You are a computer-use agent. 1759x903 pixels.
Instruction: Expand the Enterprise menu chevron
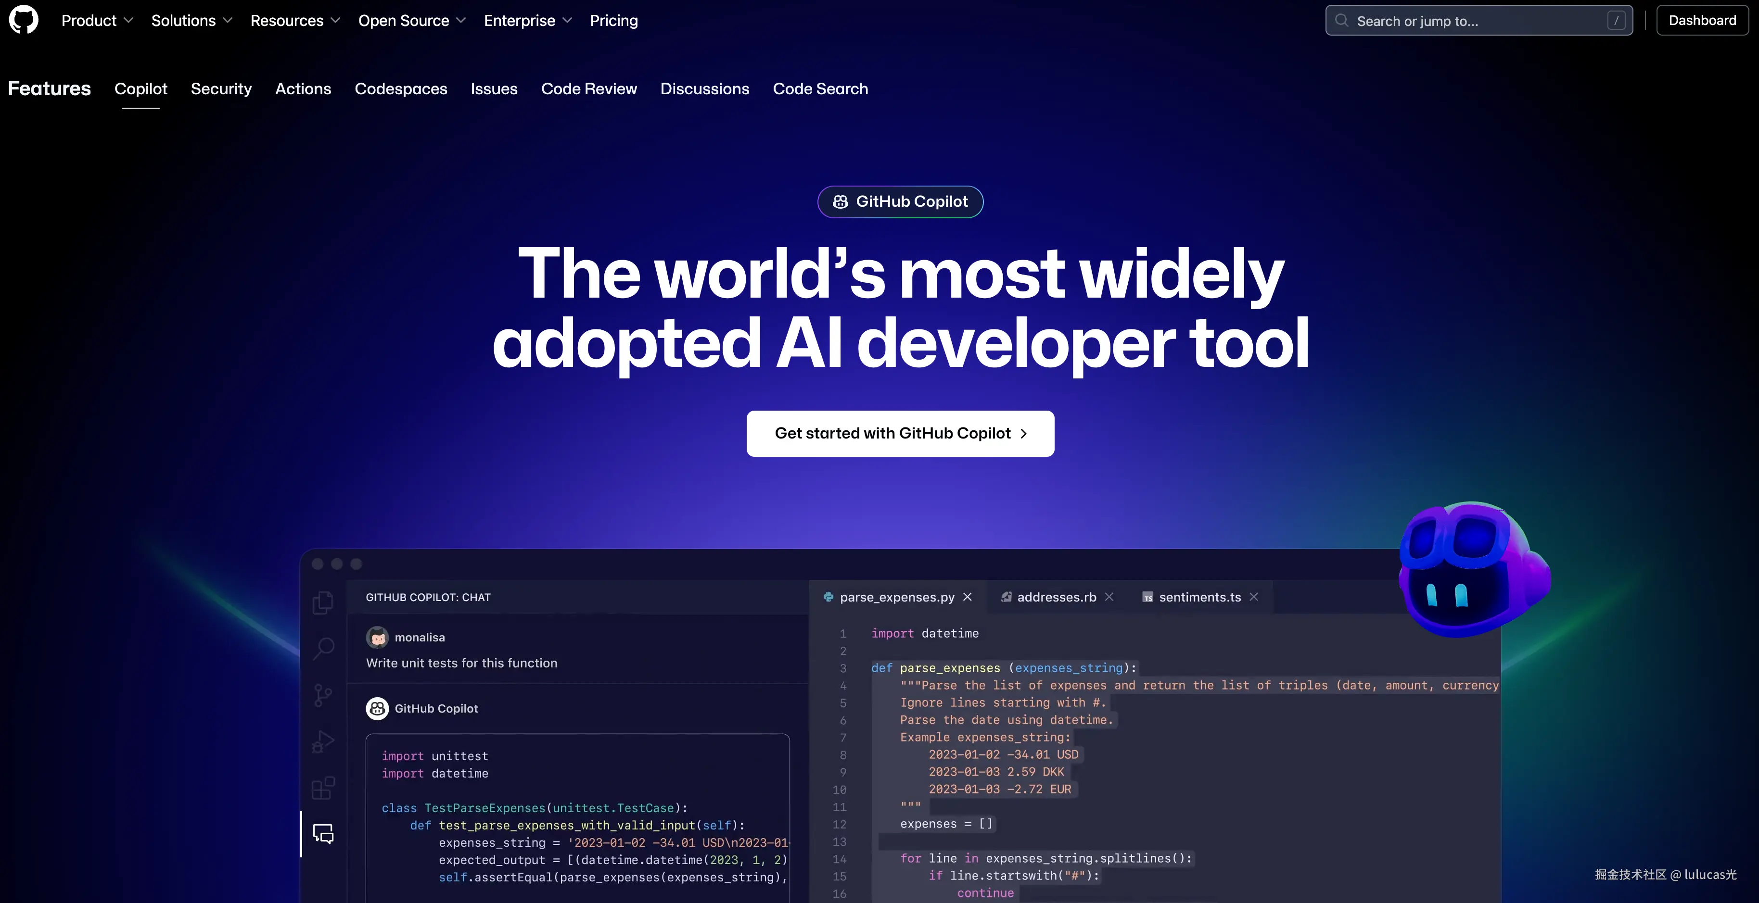tap(567, 21)
